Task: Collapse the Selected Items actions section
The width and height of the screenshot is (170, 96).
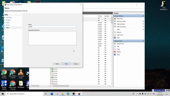Action: tap(143, 41)
